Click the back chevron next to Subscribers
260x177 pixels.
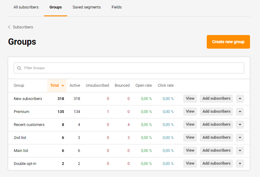click(9, 27)
